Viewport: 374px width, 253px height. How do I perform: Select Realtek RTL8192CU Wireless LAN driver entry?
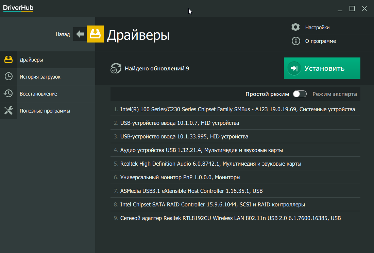point(231,218)
